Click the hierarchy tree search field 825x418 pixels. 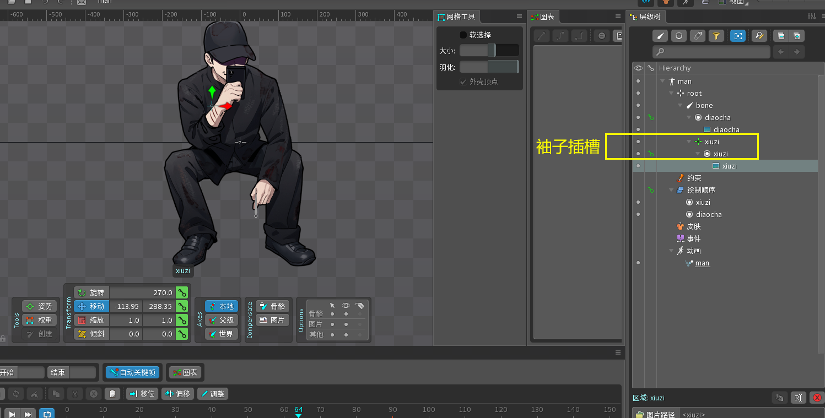711,52
